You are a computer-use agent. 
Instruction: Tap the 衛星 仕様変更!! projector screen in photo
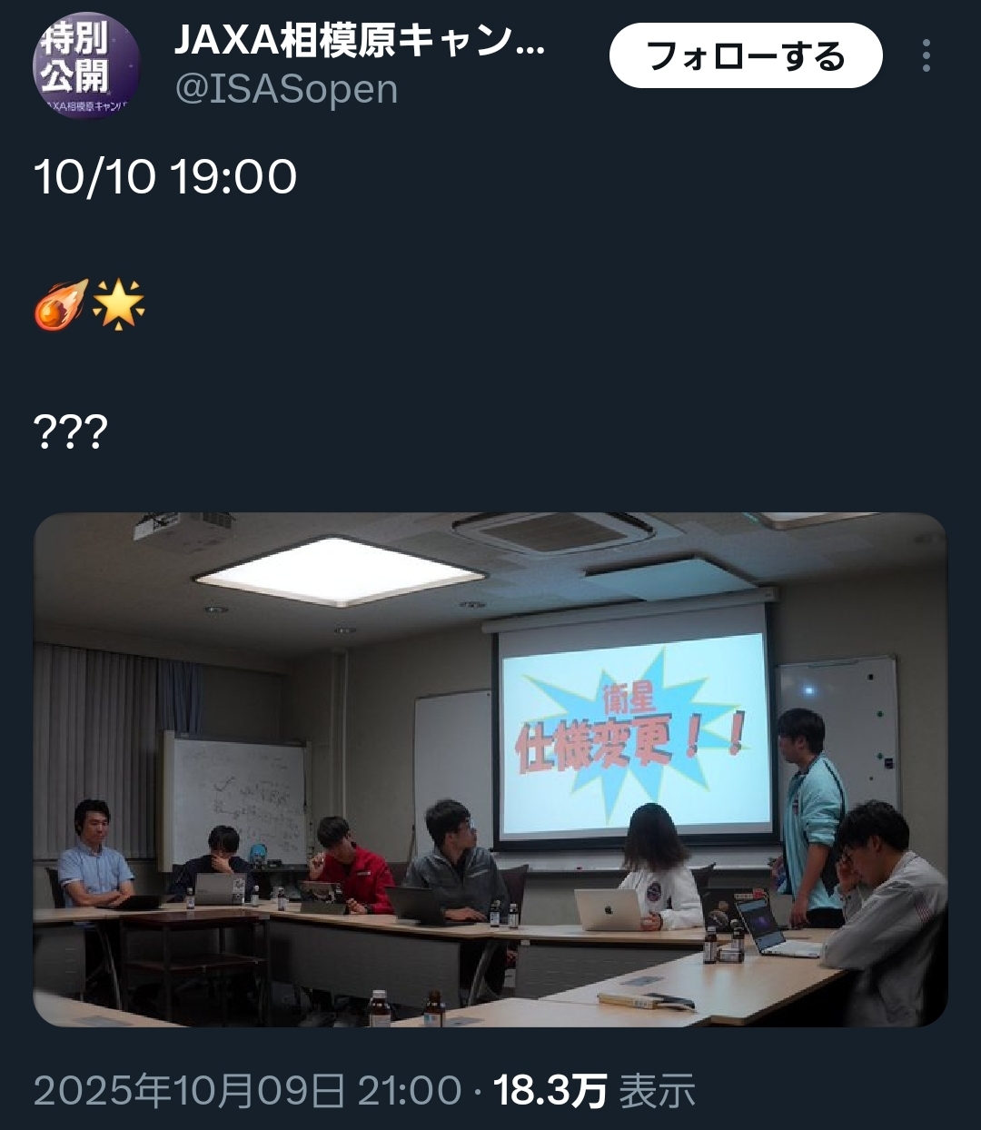(633, 732)
